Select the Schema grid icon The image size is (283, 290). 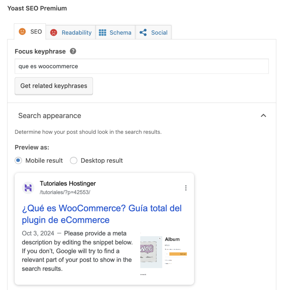102,32
